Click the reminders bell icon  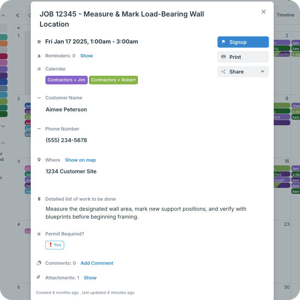pos(39,56)
